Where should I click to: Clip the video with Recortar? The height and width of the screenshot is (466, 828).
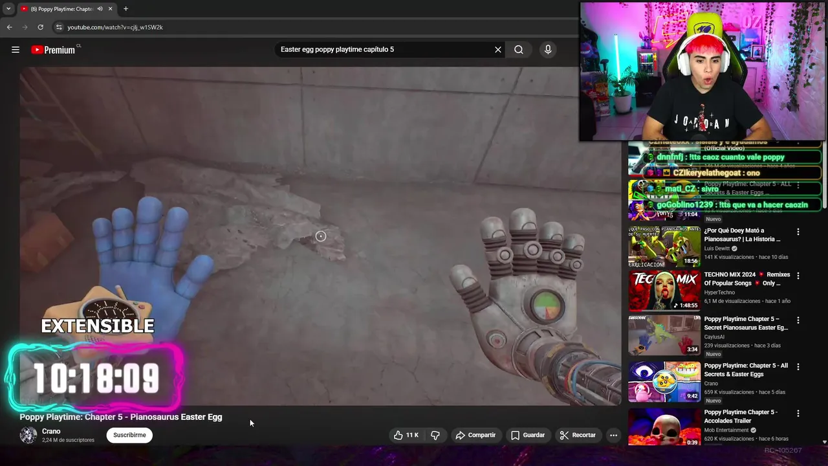578,436
